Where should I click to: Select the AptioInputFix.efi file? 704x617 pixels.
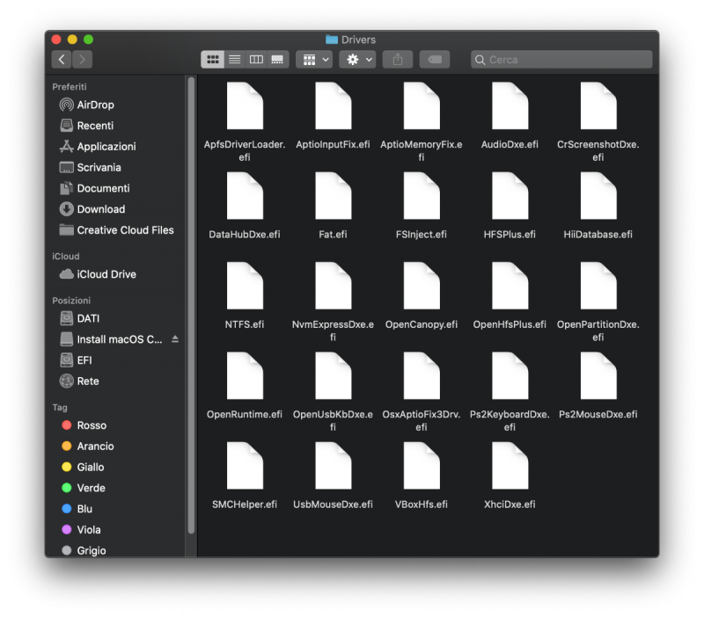point(333,116)
